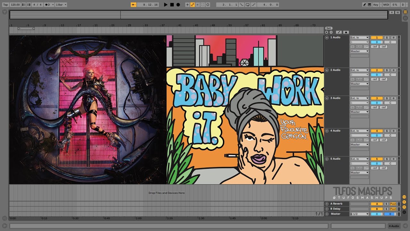Click the Set locator button

[329, 28]
